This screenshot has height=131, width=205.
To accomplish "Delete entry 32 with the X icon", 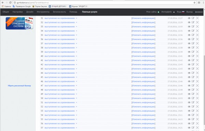I will [197, 22].
